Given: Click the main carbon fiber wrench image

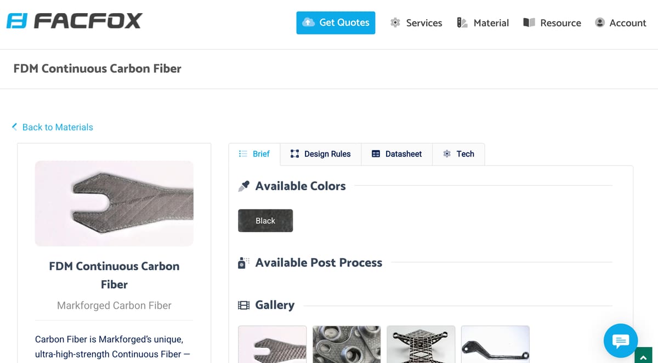Looking at the screenshot, I should point(114,203).
